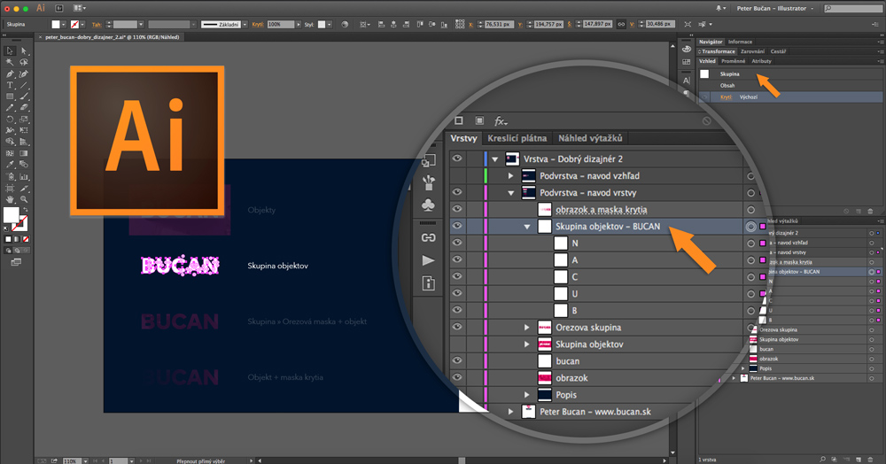The height and width of the screenshot is (464, 886).
Task: Select the Type tool
Action: click(x=10, y=85)
